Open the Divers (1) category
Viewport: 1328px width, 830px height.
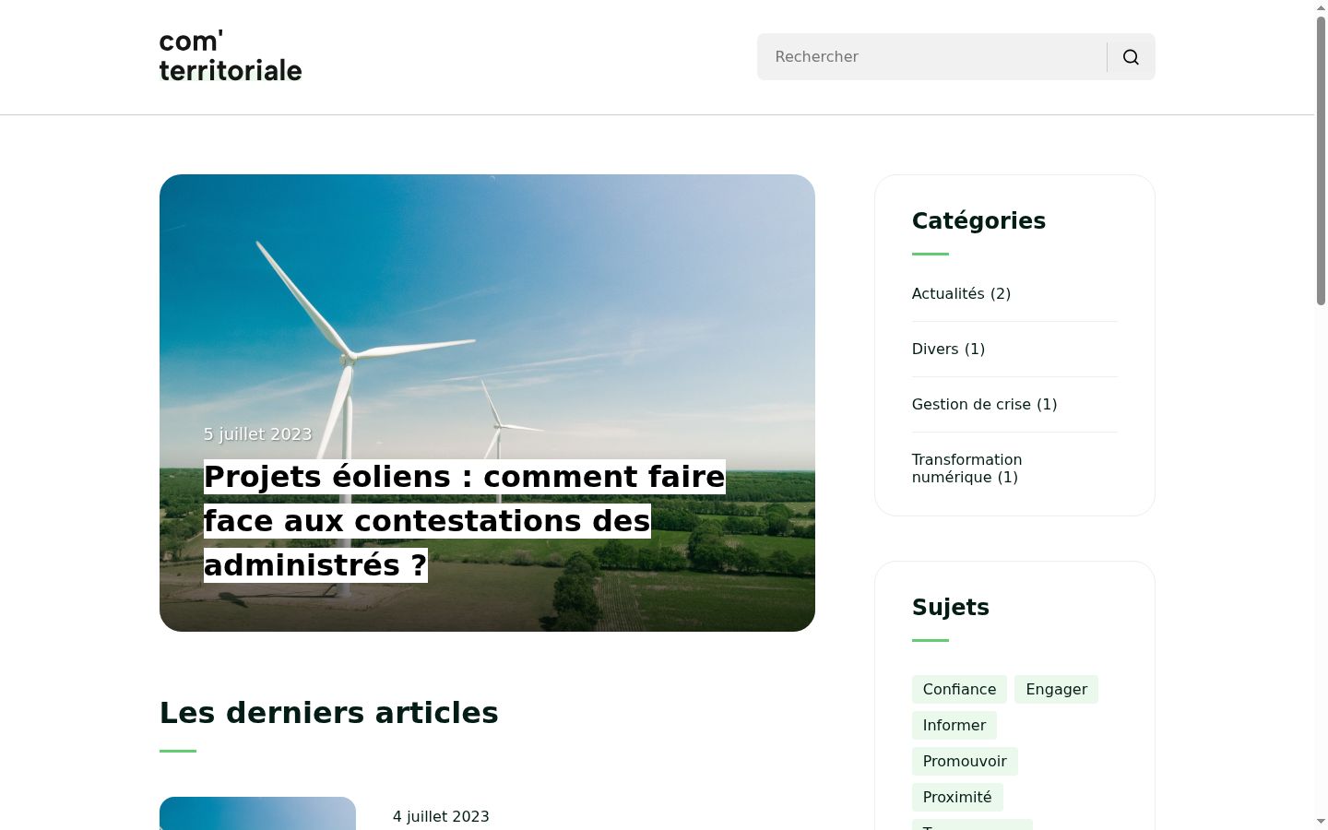click(948, 350)
